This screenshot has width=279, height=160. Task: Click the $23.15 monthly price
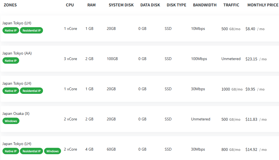pos(251,59)
